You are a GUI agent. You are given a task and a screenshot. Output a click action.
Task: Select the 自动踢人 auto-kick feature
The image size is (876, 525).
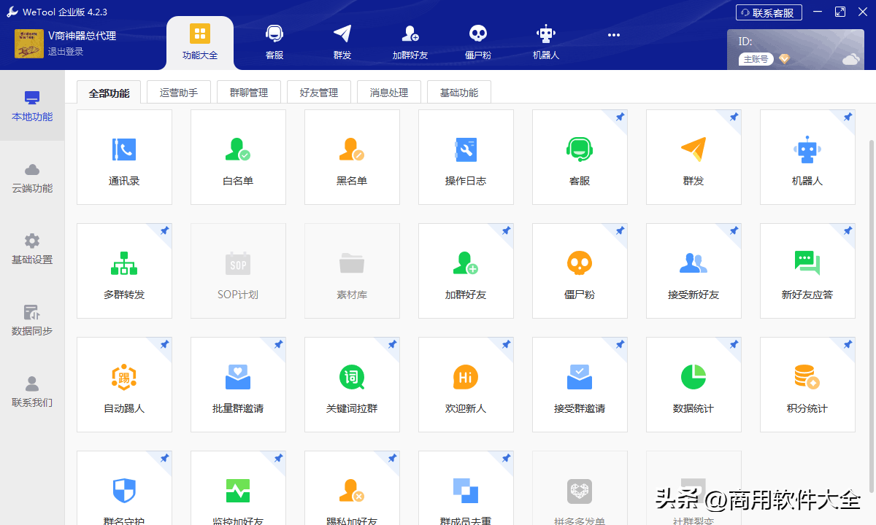point(124,384)
